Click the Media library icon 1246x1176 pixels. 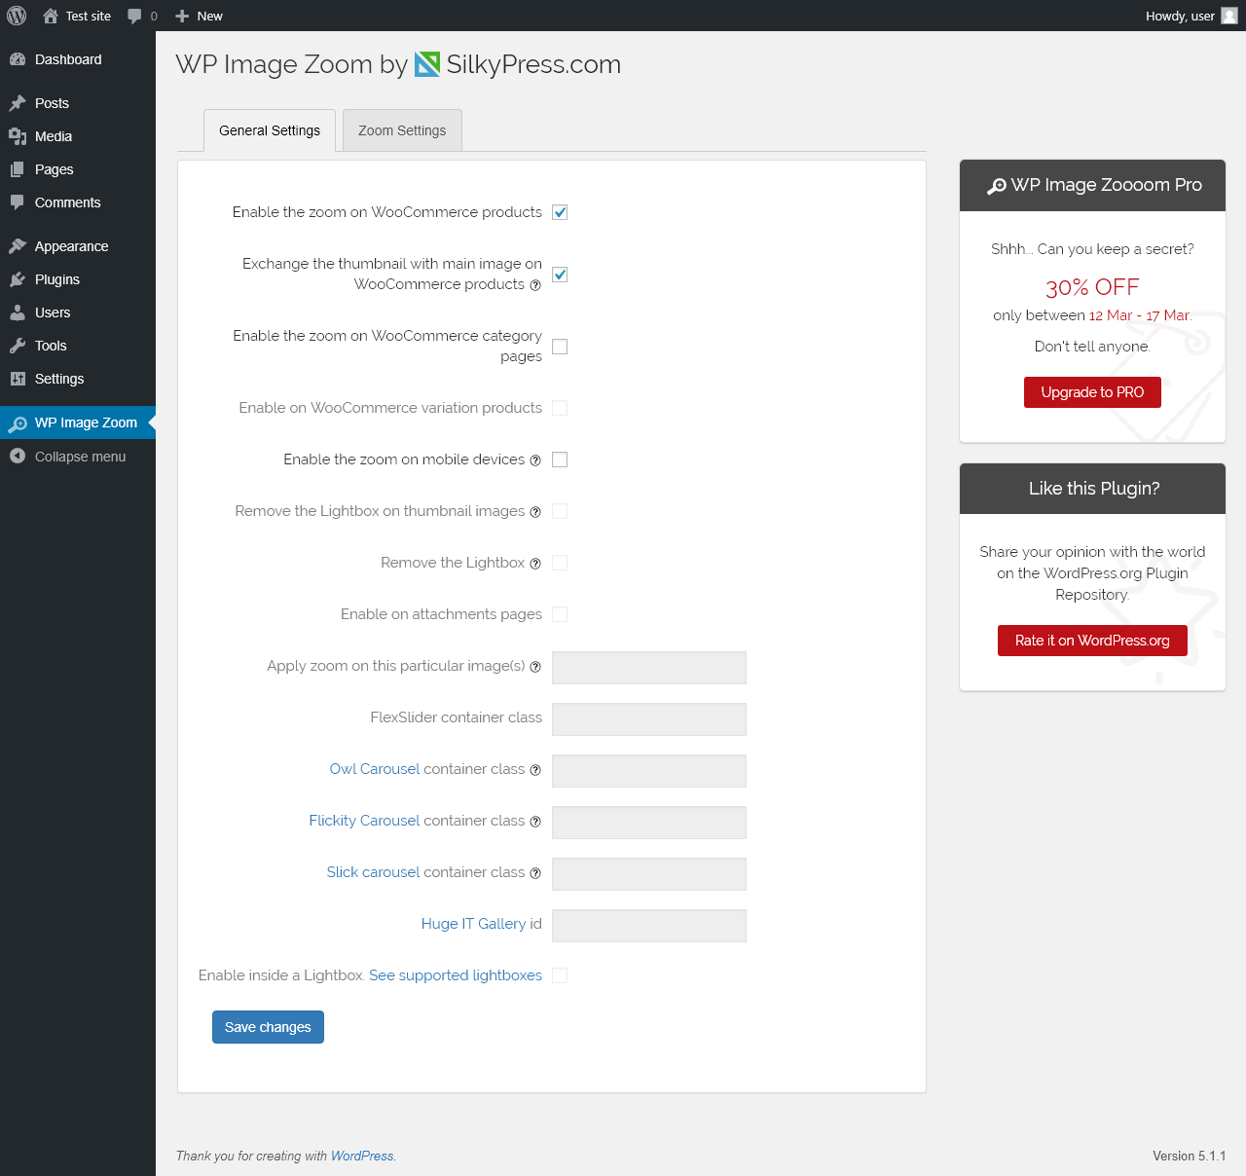18,136
